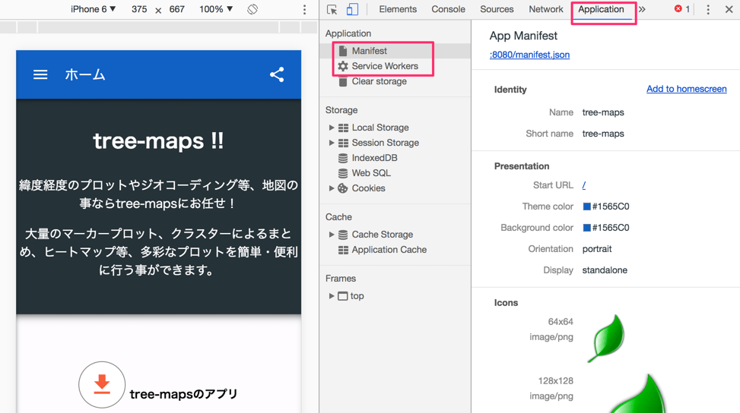This screenshot has width=740, height=413.
Task: Select Service Workers in the sidebar
Action: [385, 66]
